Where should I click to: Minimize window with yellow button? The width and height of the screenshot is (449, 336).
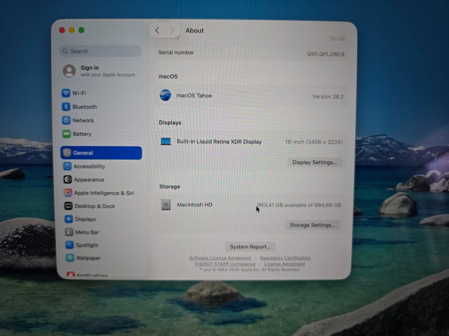tap(72, 30)
